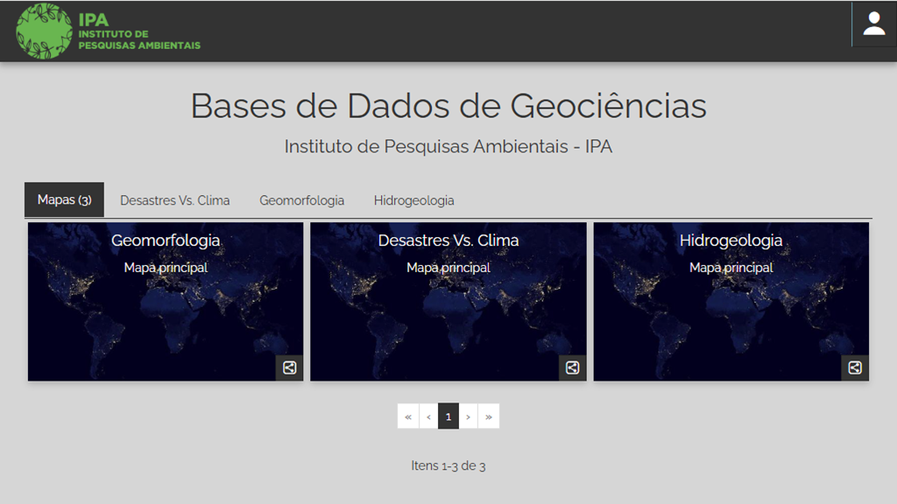This screenshot has height=504, width=897.
Task: Select page 1 in pagination
Action: point(448,416)
